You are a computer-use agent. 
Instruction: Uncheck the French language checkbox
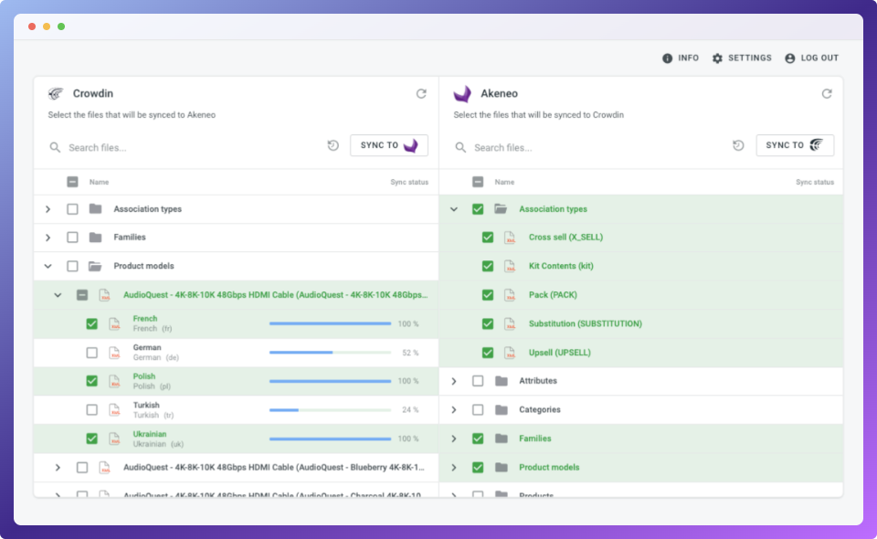point(91,323)
